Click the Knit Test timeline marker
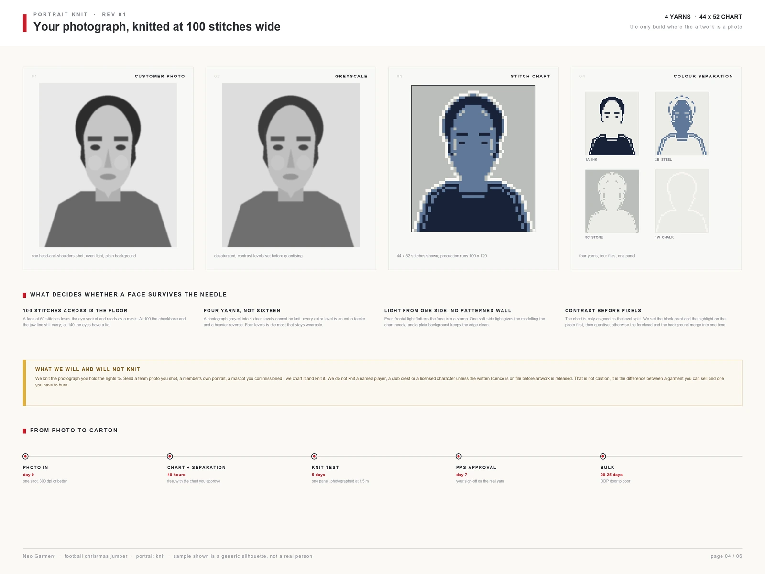765x574 pixels. (314, 456)
